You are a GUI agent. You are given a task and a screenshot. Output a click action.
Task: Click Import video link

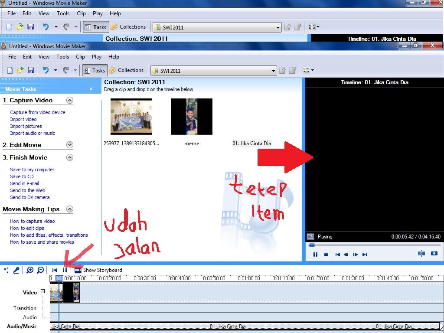pyautogui.click(x=23, y=119)
